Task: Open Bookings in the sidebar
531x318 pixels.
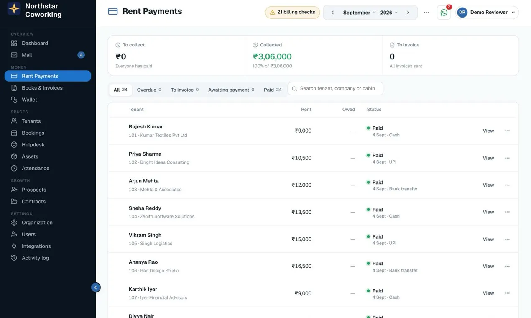Action: (48, 133)
